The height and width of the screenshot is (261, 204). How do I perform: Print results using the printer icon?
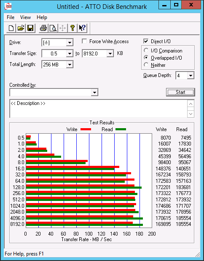tap(43, 28)
